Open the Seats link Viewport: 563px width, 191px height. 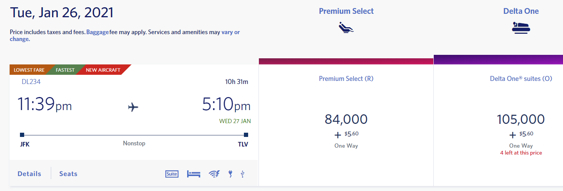pos(68,174)
